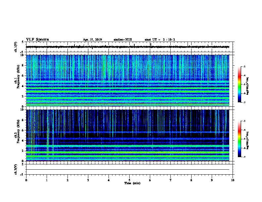Click the "2" tick on time axis
Image resolution: width=262 pixels, height=202 pixels.
point(67,180)
